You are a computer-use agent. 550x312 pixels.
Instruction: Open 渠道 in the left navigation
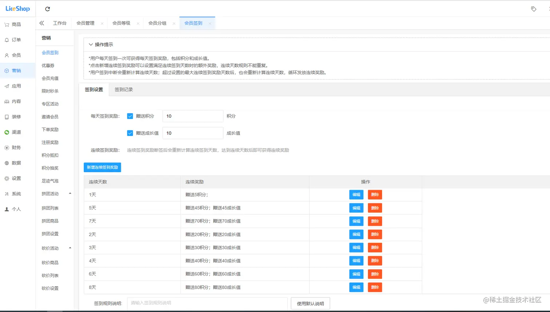click(16, 132)
